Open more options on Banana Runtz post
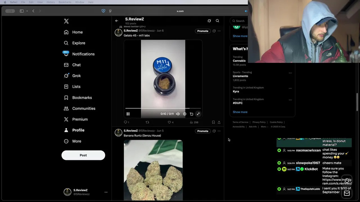Screen dimensions: 360x202 point(219,131)
